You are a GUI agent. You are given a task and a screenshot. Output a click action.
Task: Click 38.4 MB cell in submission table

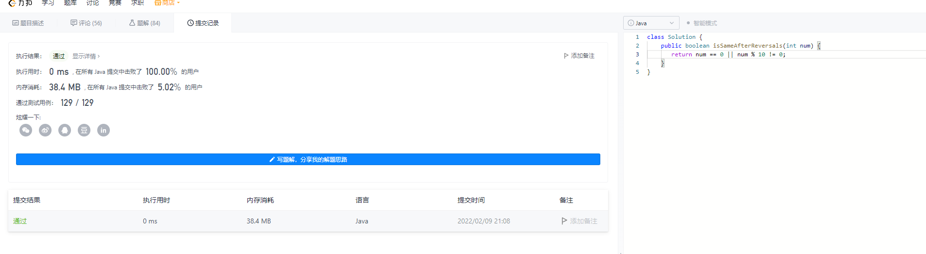point(259,221)
